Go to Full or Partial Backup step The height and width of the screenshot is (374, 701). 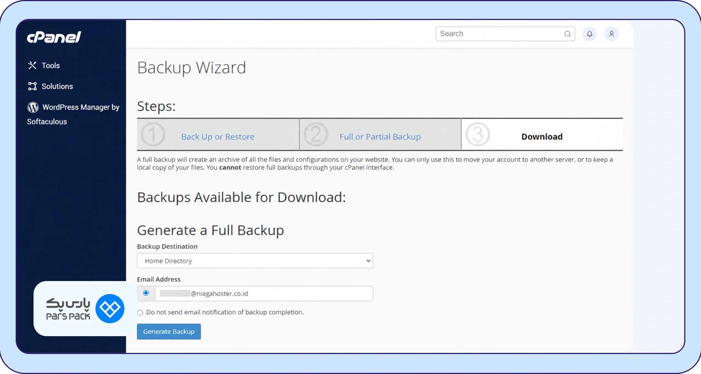coord(380,137)
